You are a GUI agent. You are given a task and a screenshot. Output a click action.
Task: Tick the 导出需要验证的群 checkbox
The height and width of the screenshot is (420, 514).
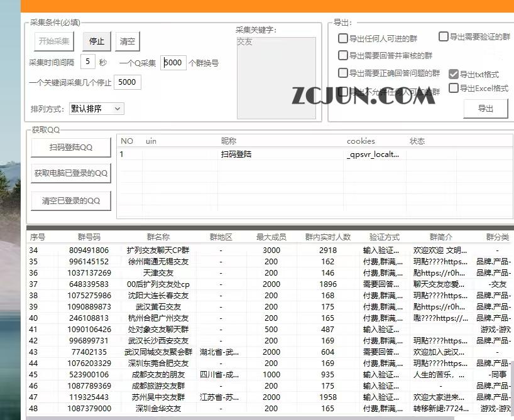pyautogui.click(x=444, y=37)
